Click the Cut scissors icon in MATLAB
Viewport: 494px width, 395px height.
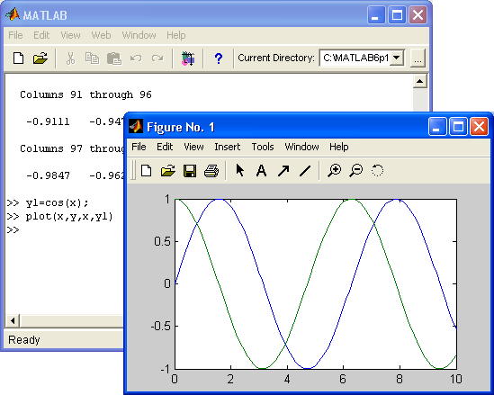coord(70,58)
